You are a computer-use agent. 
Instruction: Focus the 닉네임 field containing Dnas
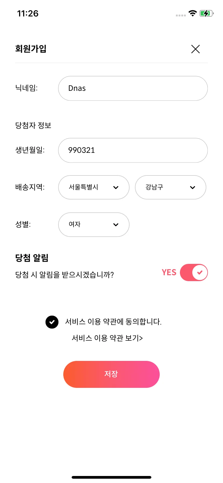tap(133, 88)
